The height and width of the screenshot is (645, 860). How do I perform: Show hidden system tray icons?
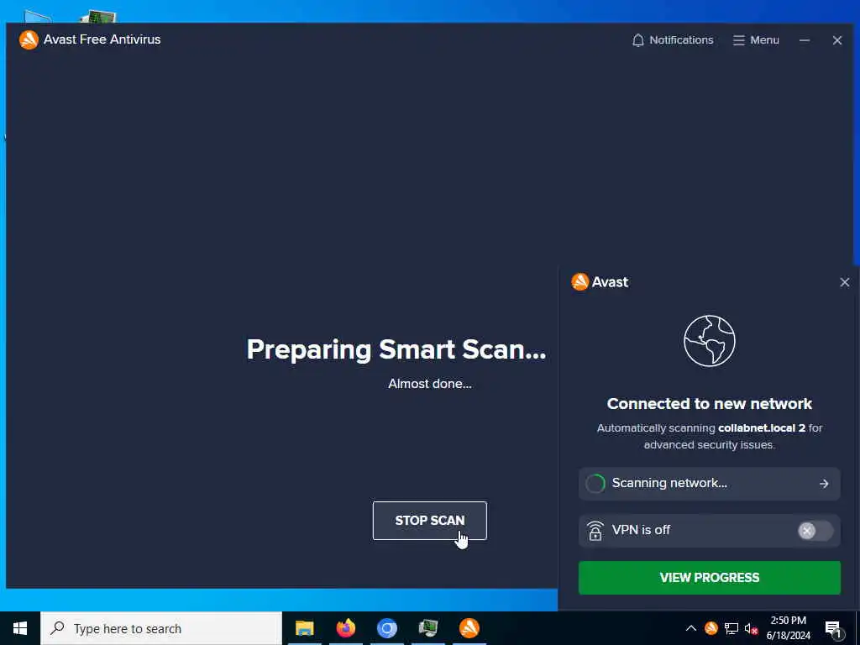pyautogui.click(x=691, y=628)
